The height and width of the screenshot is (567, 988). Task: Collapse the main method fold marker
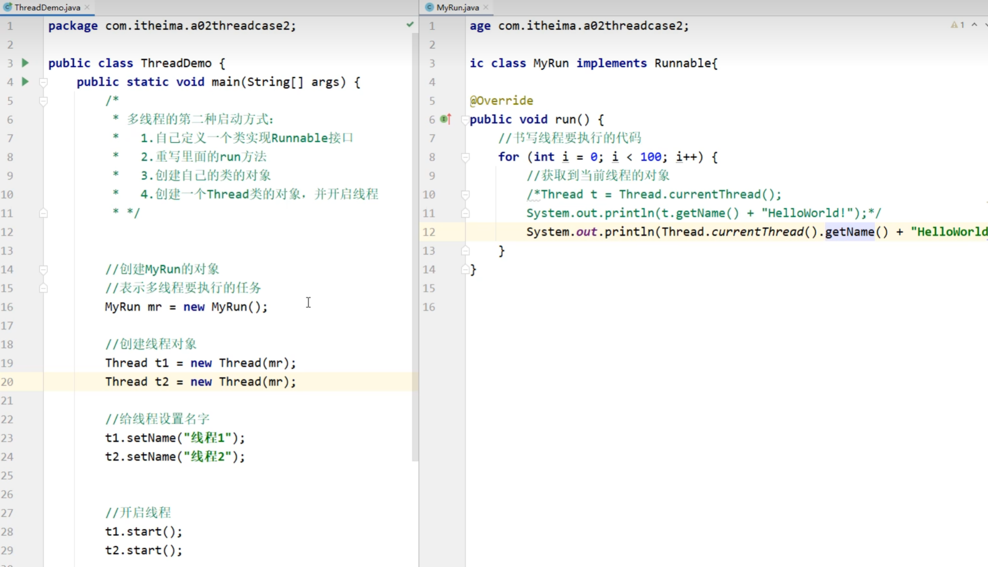click(x=43, y=82)
